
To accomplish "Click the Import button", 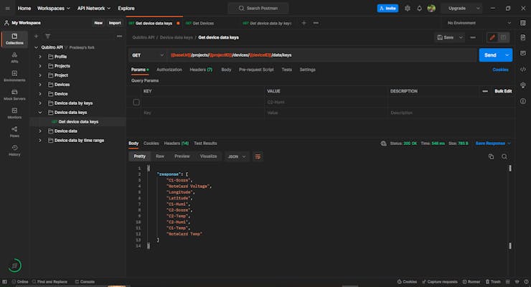I will tap(115, 23).
